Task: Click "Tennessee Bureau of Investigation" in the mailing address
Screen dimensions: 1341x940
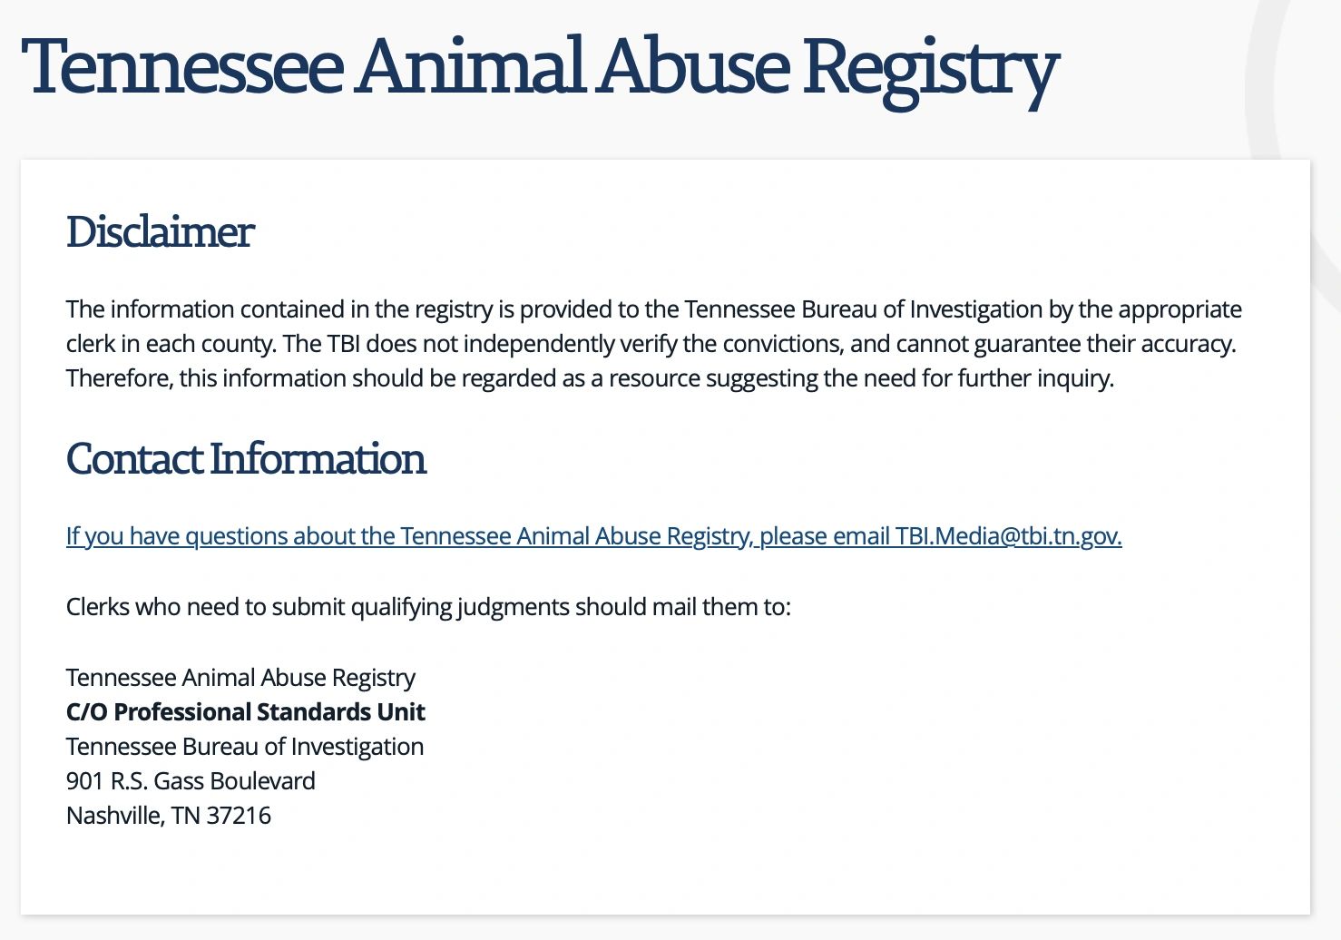Action: 245,747
